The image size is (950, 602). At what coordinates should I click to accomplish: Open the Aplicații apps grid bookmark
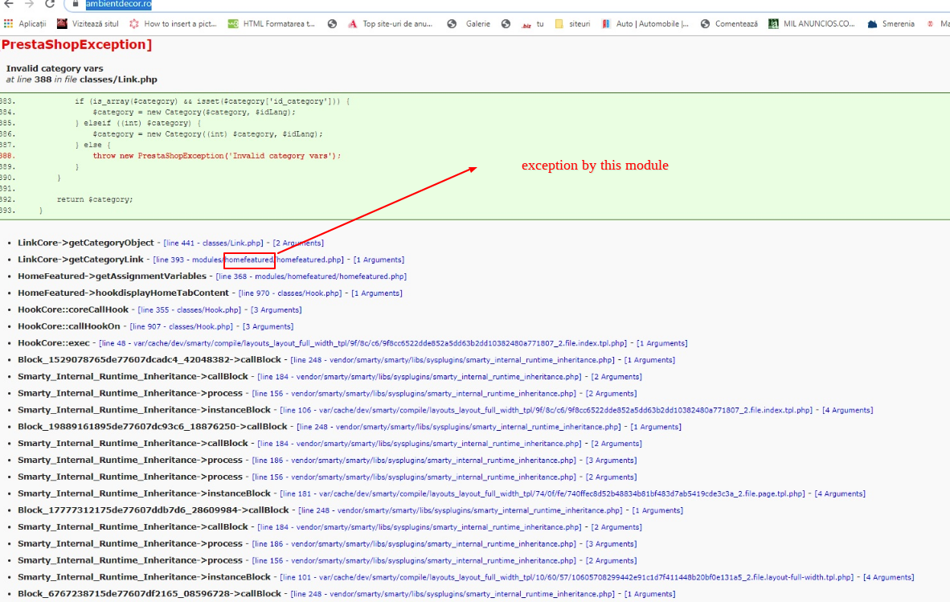(25, 23)
